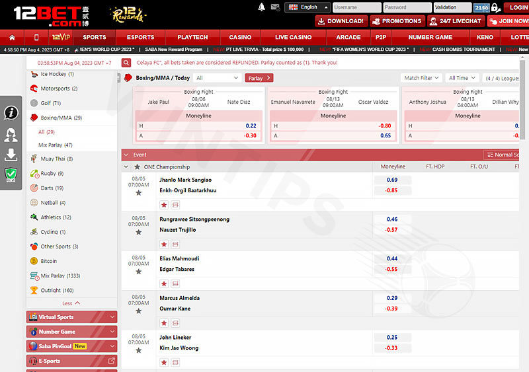Click the home icon in navigation bar
Viewport: 529px width, 372px height.
(x=12, y=38)
